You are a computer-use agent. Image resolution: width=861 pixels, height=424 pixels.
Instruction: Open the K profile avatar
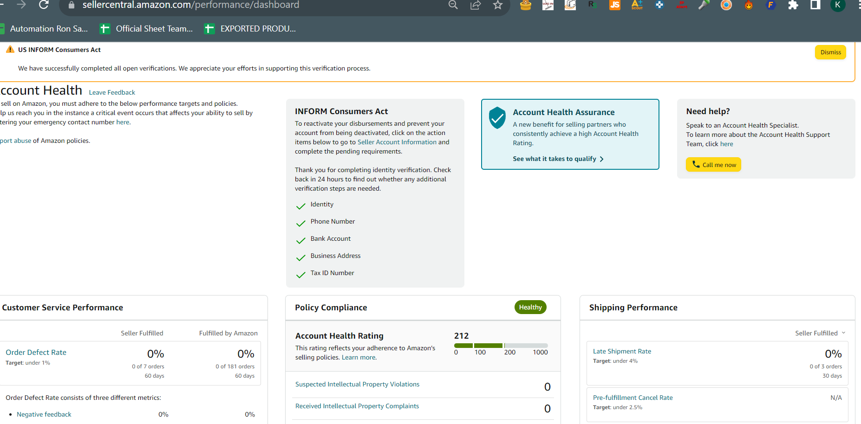coord(838,5)
